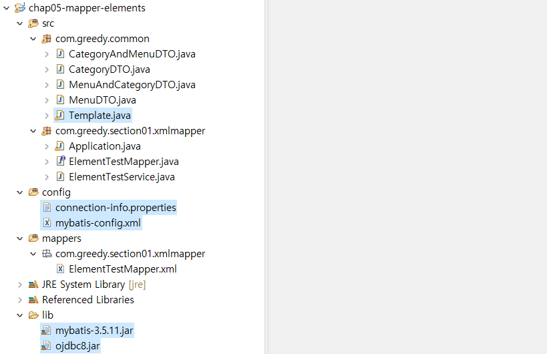This screenshot has width=547, height=354.
Task: Collapse the src source folder
Action: point(20,23)
